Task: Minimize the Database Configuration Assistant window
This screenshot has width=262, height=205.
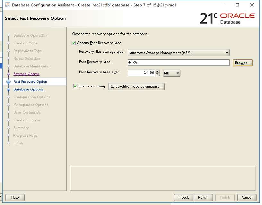Action: click(223, 5)
